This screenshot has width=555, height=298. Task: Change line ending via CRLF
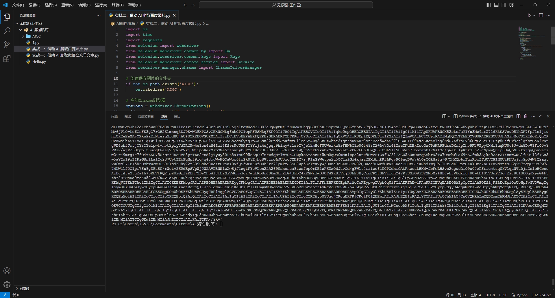pyautogui.click(x=503, y=295)
